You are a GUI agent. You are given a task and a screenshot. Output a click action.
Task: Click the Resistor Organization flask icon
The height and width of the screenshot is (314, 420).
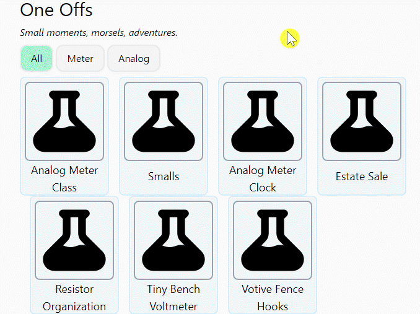[74, 240]
